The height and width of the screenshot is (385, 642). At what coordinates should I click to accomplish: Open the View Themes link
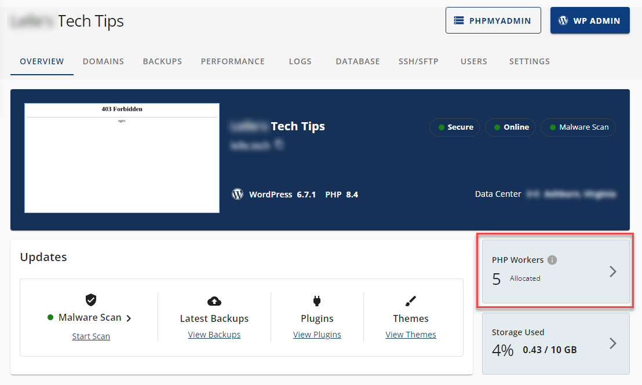[411, 335]
